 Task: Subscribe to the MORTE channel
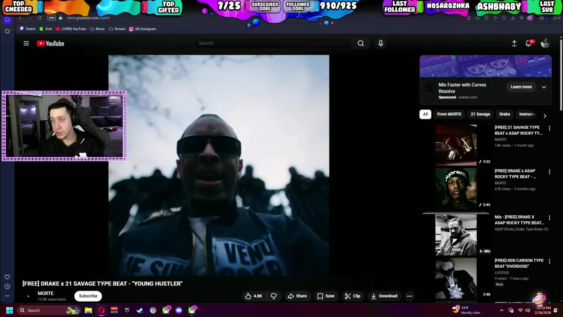tap(88, 296)
